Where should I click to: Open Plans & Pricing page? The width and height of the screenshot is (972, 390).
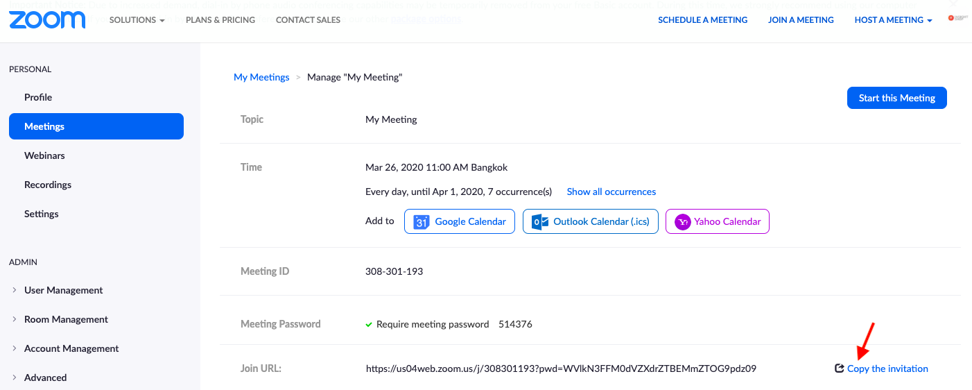click(x=220, y=20)
